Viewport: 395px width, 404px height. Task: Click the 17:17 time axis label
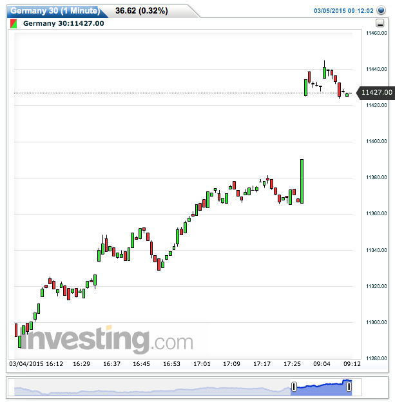[x=262, y=364]
